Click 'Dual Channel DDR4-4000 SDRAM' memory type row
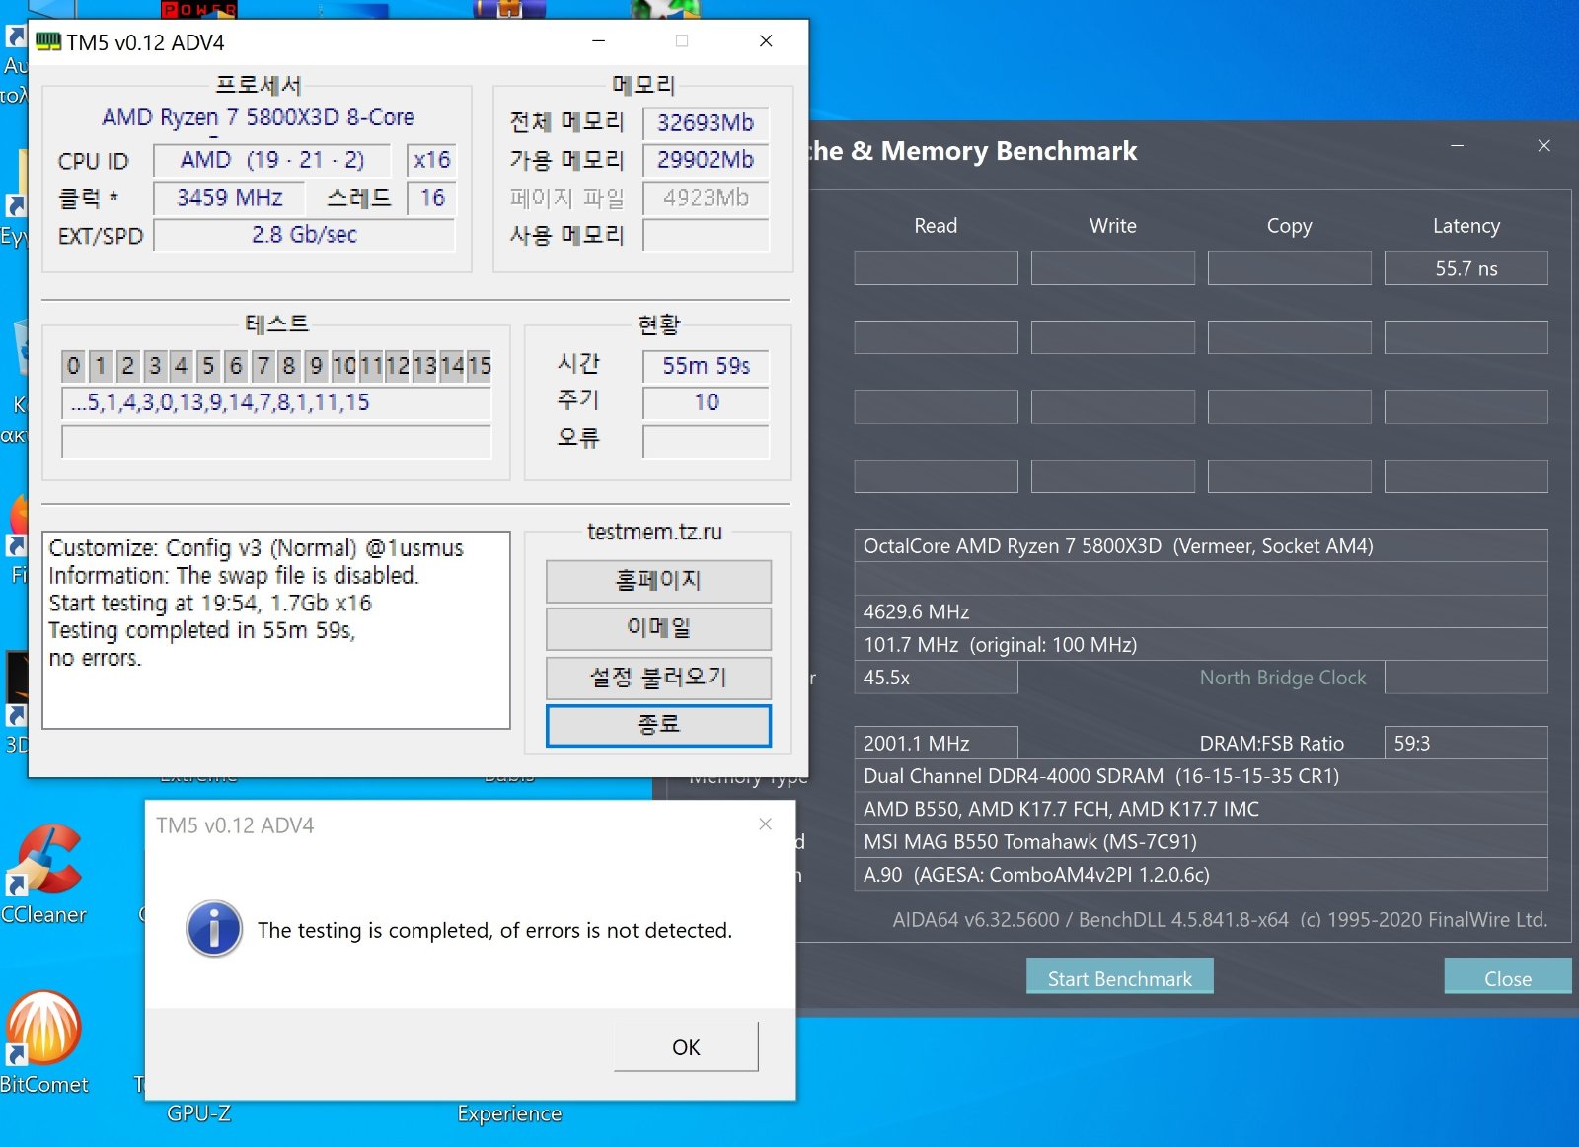This screenshot has width=1579, height=1147. [x=1200, y=776]
